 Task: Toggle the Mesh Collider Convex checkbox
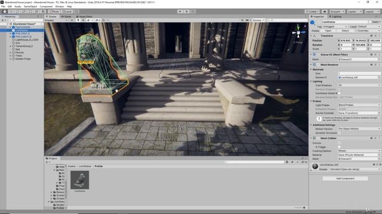[339, 143]
